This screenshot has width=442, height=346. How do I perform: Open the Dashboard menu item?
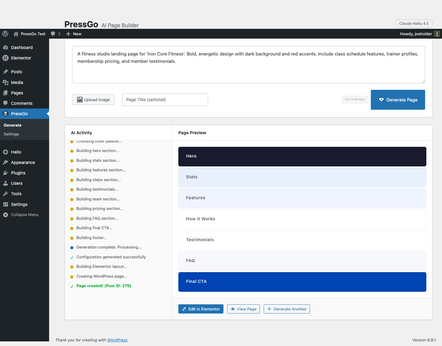coord(25,48)
